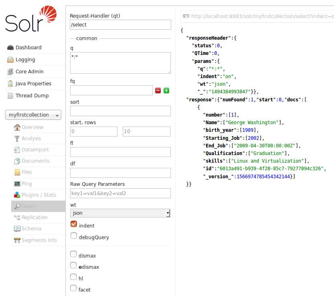Click the Raw Query Parameters field
Screen dimensions: 334x296
click(120, 193)
